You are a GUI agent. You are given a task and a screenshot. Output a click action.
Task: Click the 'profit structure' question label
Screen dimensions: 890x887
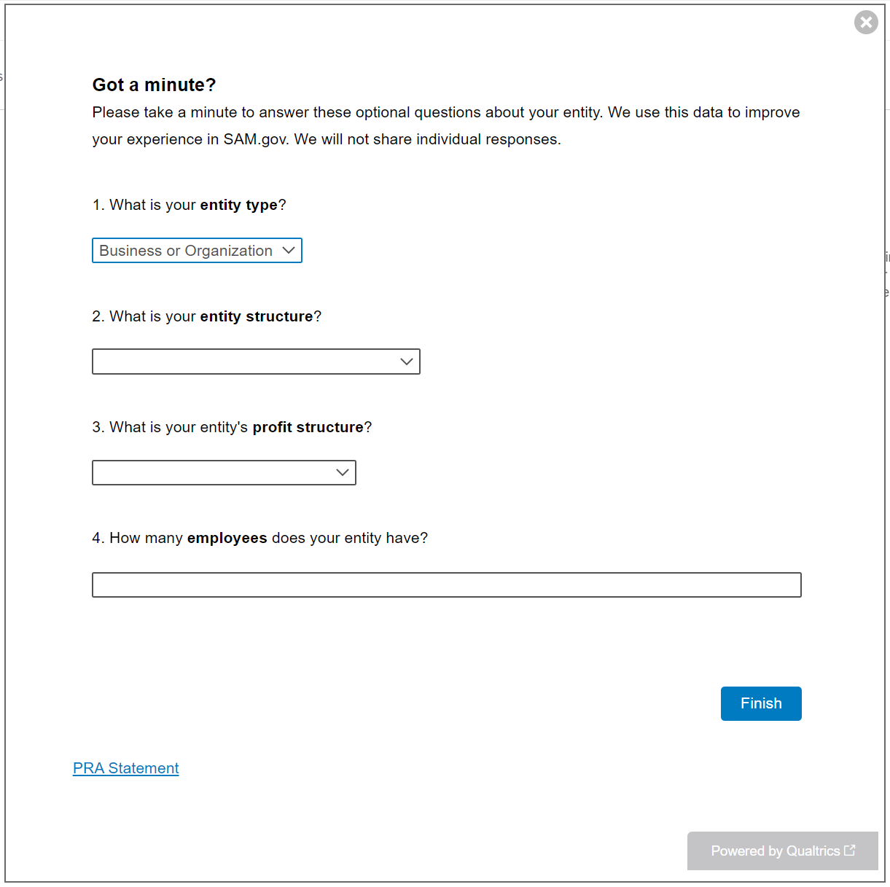tap(232, 427)
